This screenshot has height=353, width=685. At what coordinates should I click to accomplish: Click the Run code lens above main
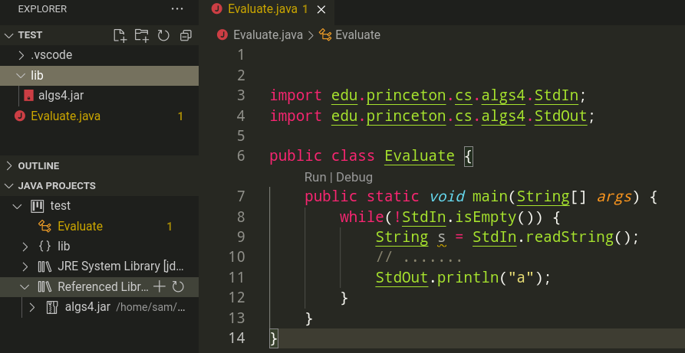(x=315, y=177)
